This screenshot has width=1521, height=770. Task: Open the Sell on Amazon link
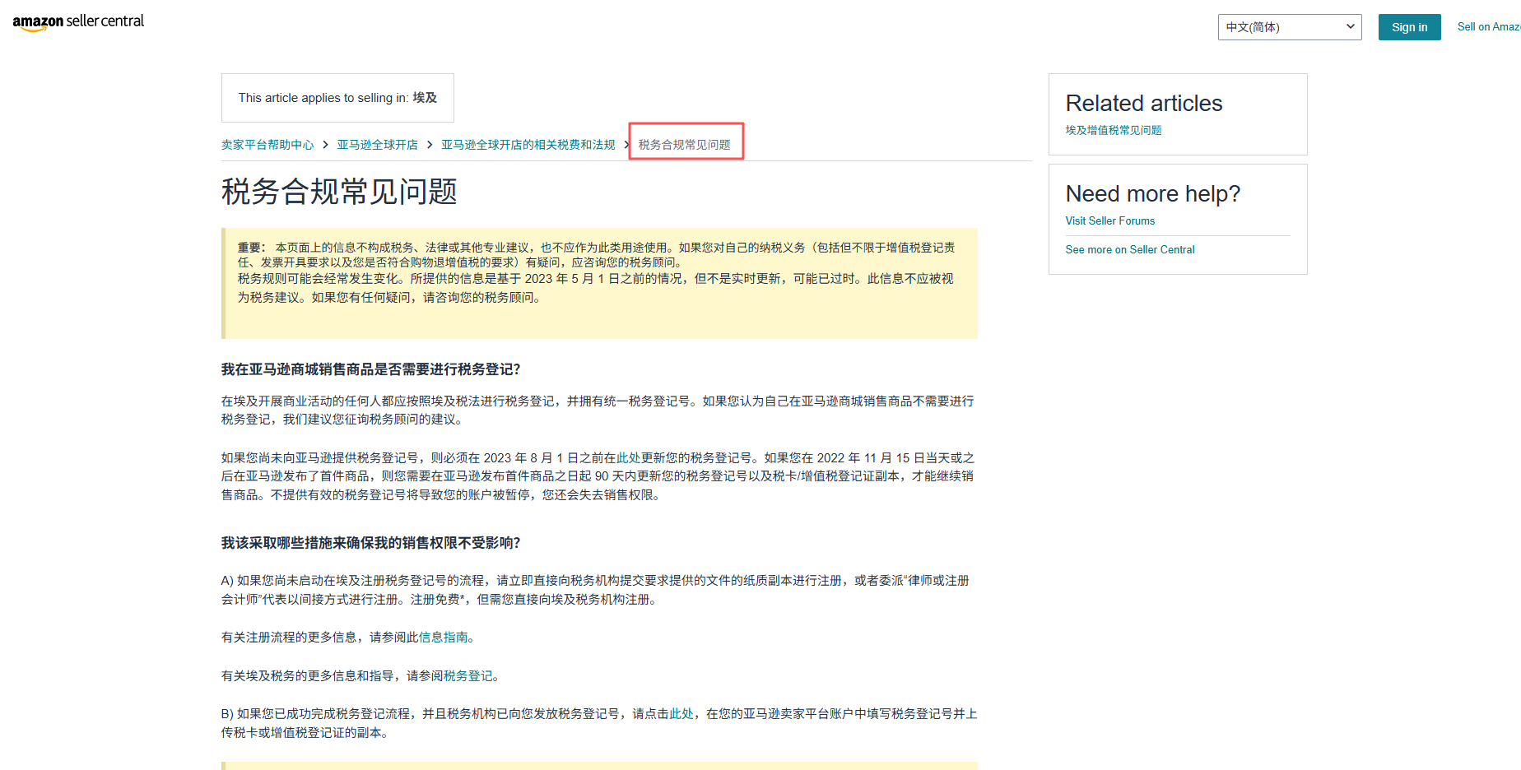point(1488,26)
